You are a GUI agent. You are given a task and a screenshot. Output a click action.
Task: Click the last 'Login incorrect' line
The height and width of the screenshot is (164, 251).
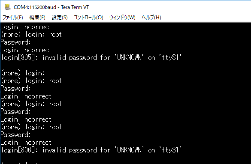(x=26, y=142)
